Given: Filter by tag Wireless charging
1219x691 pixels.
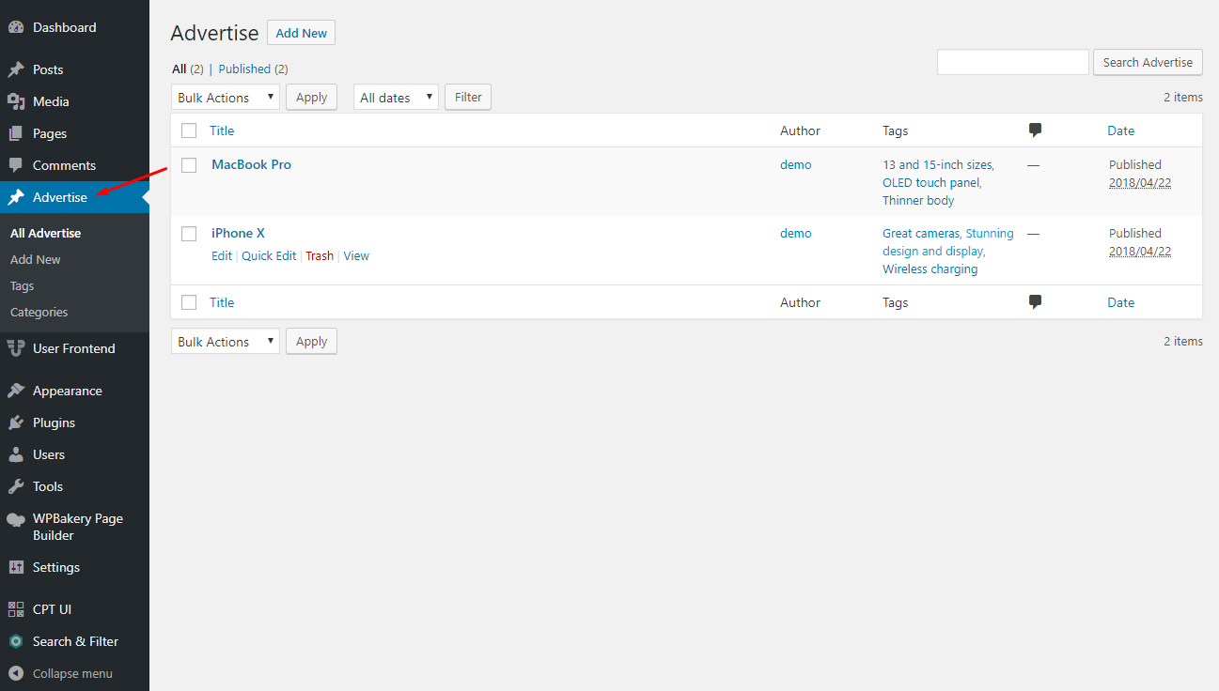Looking at the screenshot, I should pyautogui.click(x=930, y=269).
